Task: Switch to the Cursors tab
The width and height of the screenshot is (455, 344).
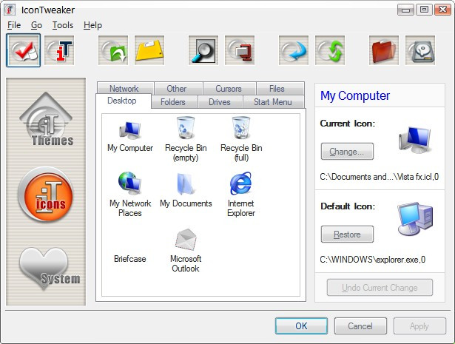Action: pos(229,88)
